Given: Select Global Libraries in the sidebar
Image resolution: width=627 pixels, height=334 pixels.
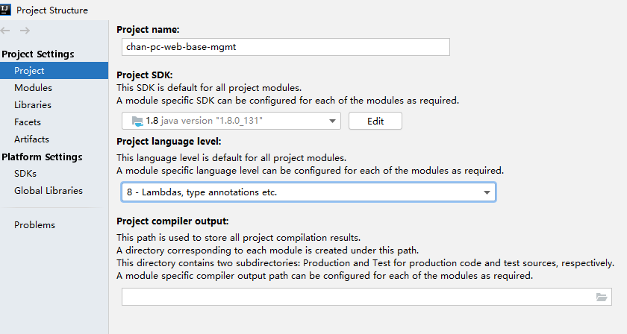Looking at the screenshot, I should point(49,191).
